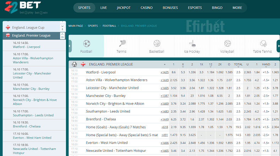Image resolution: width=280 pixels, height=156 pixels.
Task: Show +1449 markets for Aston Villa match
Action: (x=164, y=80)
